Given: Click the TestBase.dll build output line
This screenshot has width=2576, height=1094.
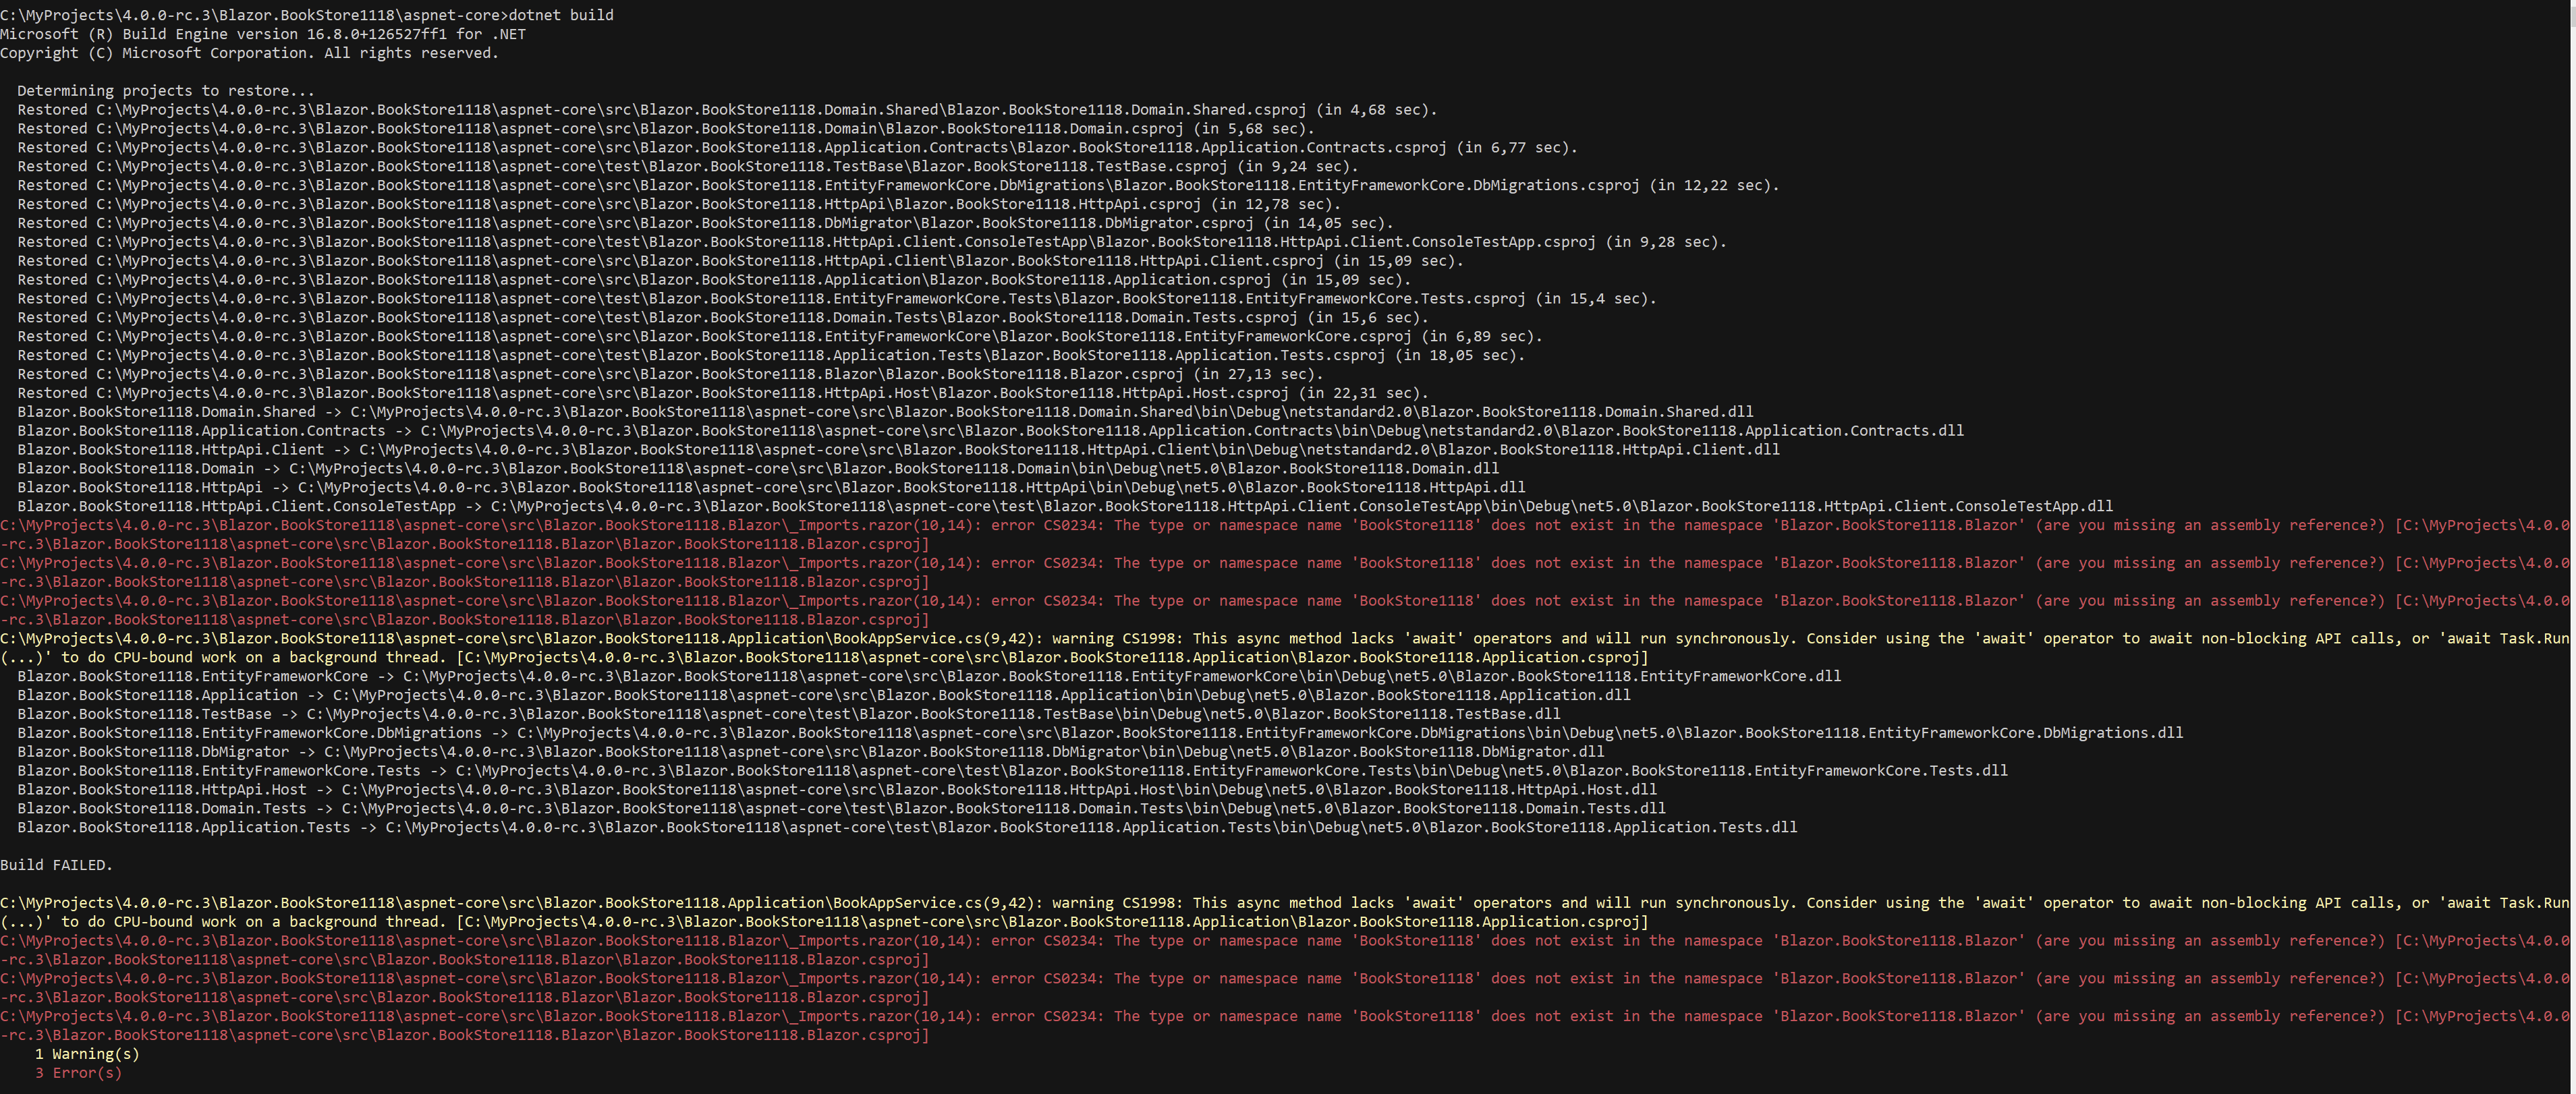Looking at the screenshot, I should click(788, 714).
